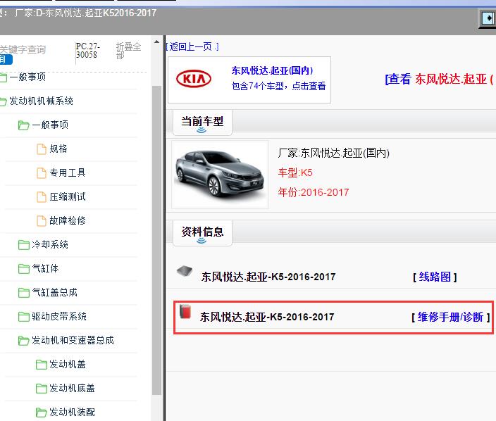Screen dimensions: 496x421
Task: Select tree item 专用工具
Action: pyautogui.click(x=68, y=173)
